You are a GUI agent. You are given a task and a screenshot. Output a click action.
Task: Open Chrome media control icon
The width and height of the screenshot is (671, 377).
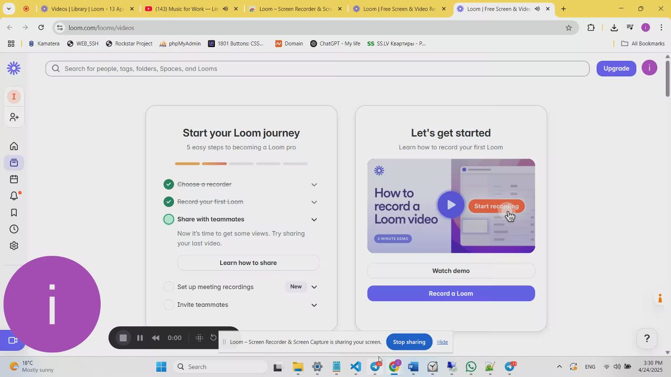point(630,28)
